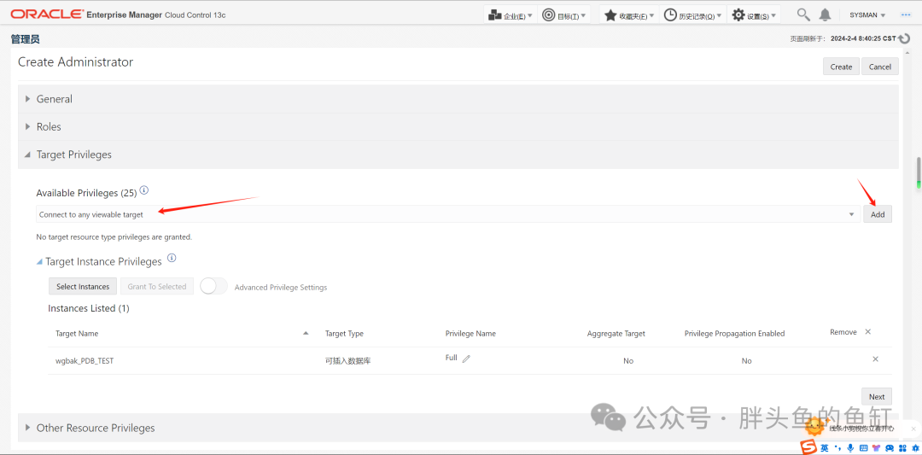Toggle Sogou punctuation mode icon
This screenshot has height=455, width=922.
click(838, 448)
